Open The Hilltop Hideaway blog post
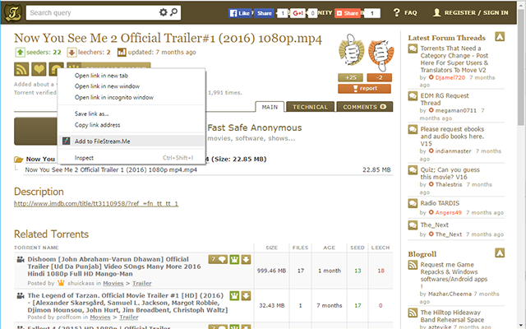526x329 pixels. pyautogui.click(x=452, y=316)
